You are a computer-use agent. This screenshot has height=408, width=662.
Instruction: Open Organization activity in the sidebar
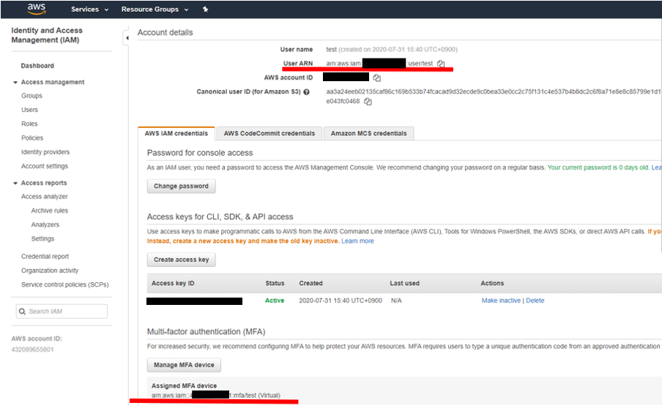tap(50, 271)
